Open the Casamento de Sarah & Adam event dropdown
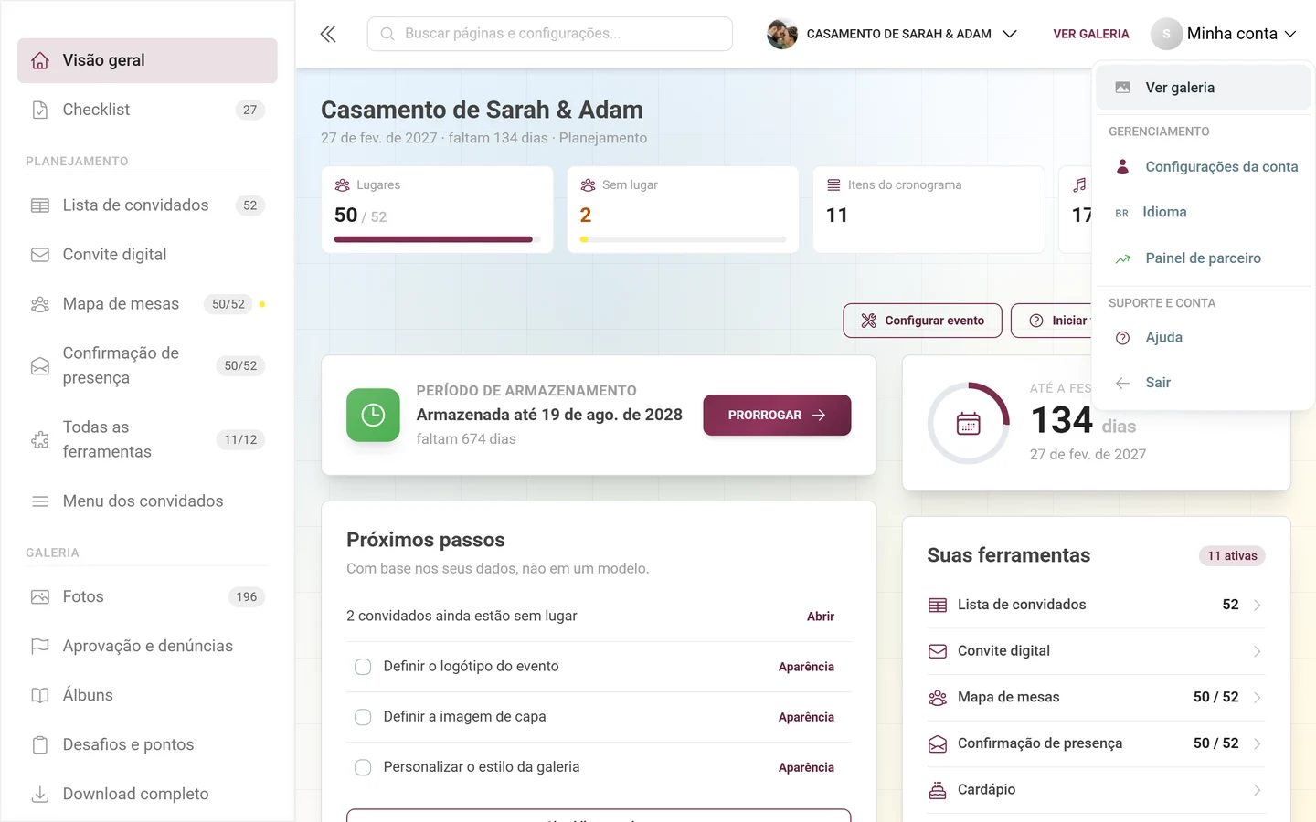Screen dimensions: 1316x822 click(x=892, y=34)
